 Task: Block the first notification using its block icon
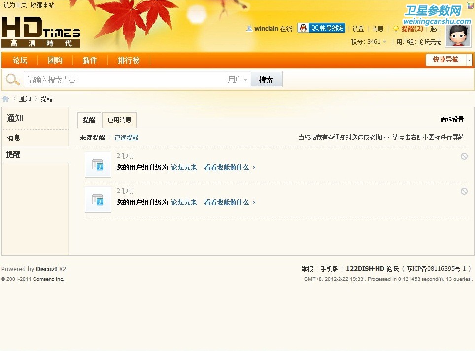pyautogui.click(x=464, y=156)
